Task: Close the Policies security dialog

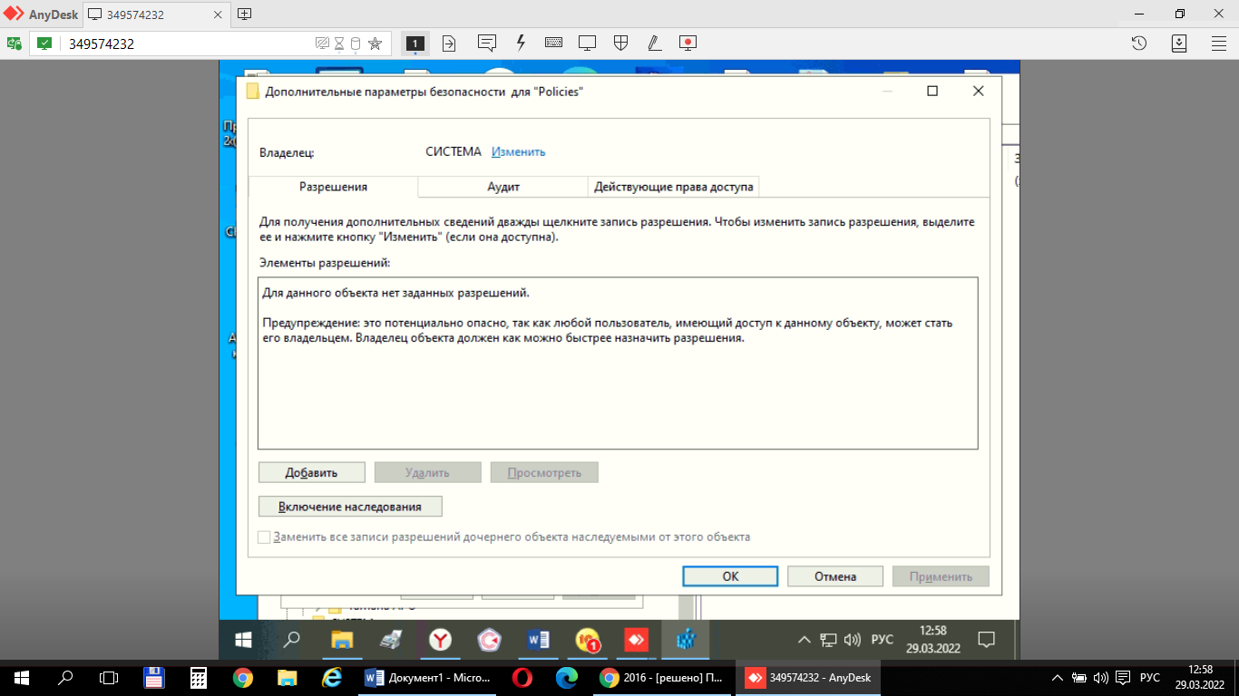Action: 978,91
